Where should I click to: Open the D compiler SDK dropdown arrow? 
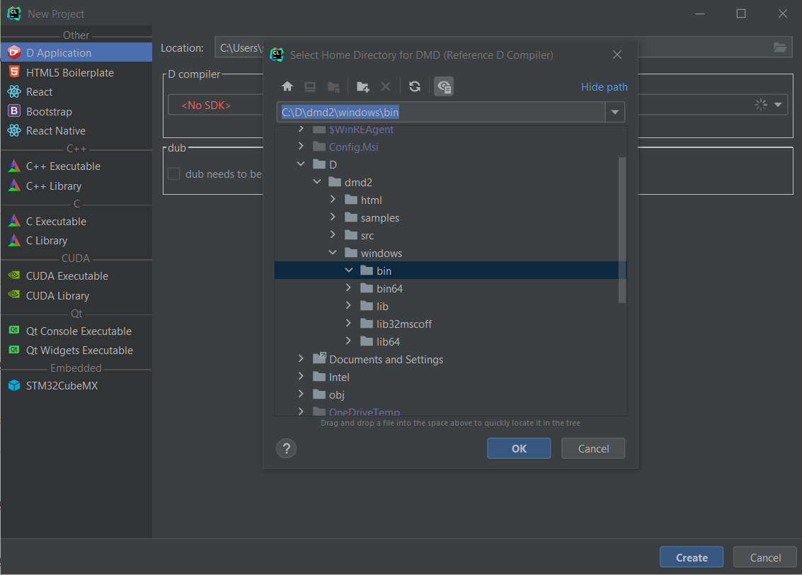pyautogui.click(x=778, y=105)
